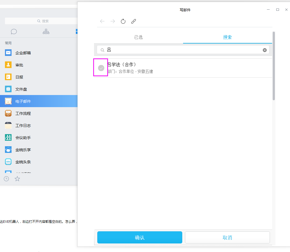Open 金皖乐享 app icon
Image resolution: width=290 pixels, height=252 pixels.
[x=8, y=150]
